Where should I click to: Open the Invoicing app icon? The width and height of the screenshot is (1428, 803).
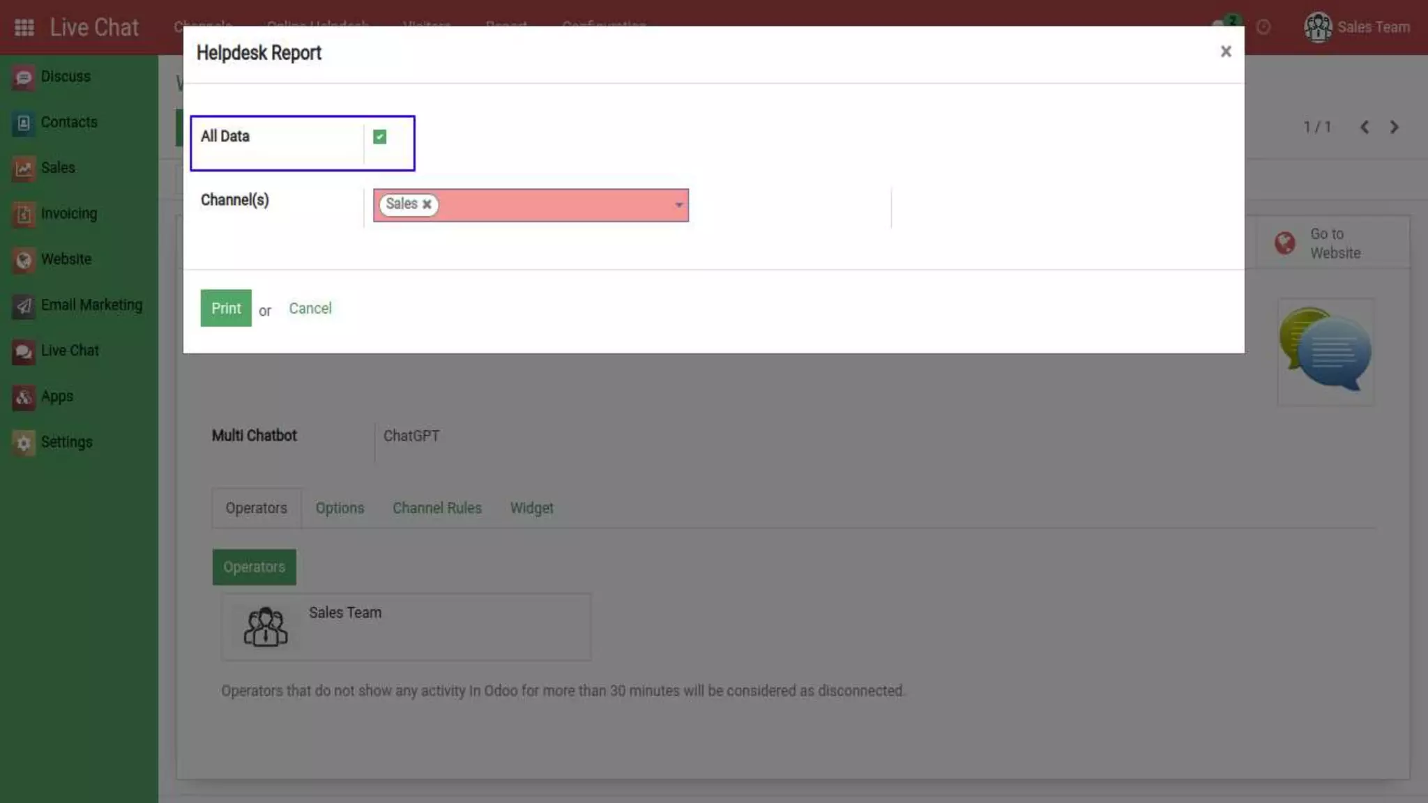click(24, 215)
